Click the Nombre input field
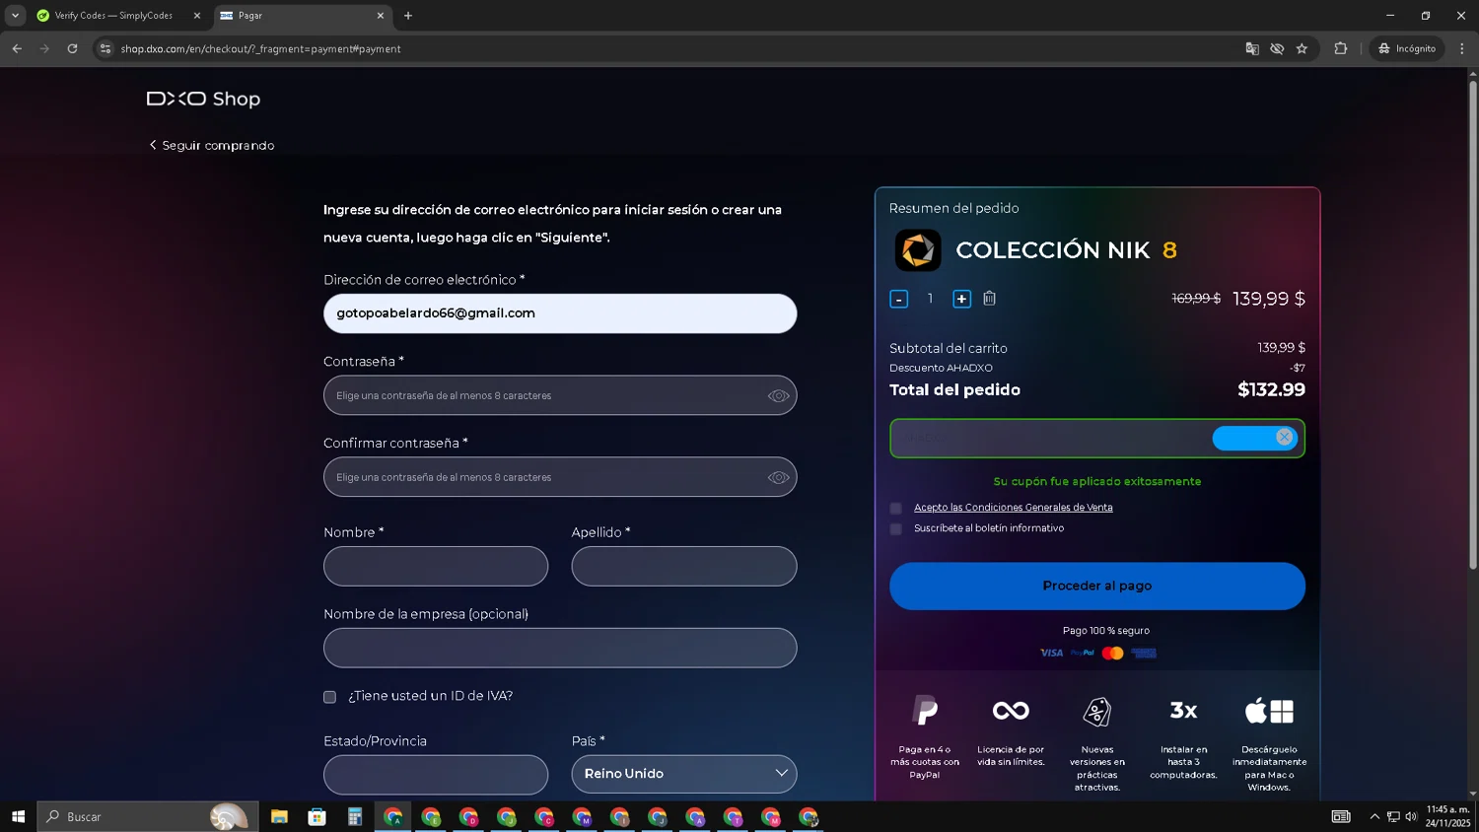Screen dimensions: 1479x832 [x=436, y=566]
